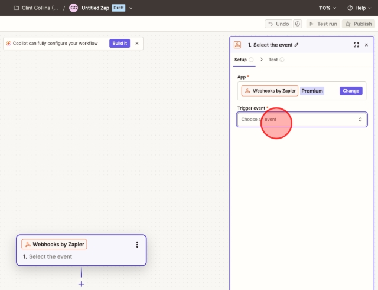The height and width of the screenshot is (290, 378).
Task: Add a step with the plus icon
Action: 82,284
